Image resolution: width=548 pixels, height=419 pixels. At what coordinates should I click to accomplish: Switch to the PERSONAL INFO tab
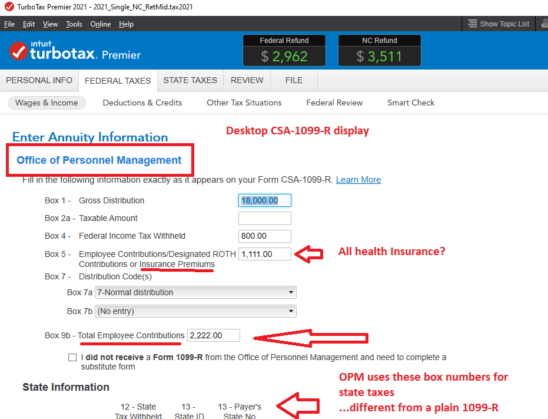[x=39, y=81]
